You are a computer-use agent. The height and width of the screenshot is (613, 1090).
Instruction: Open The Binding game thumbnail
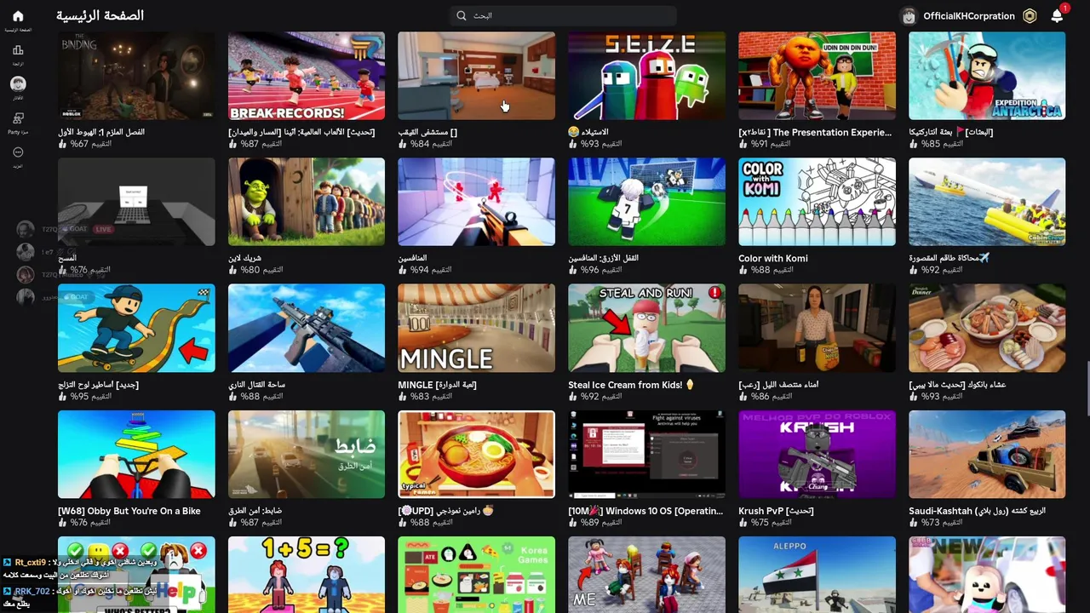click(x=136, y=76)
